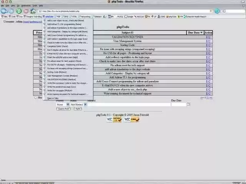Open the Fox bookmark in toolbar
Viewport: 246px width, 184px height.
coord(20,17)
